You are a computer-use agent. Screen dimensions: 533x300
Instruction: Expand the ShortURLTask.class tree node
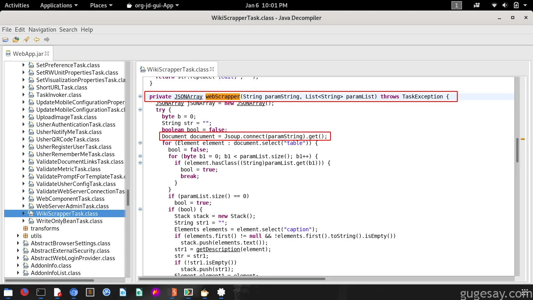tap(23, 87)
